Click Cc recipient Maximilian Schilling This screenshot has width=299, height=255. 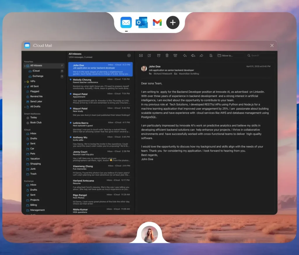(x=189, y=74)
